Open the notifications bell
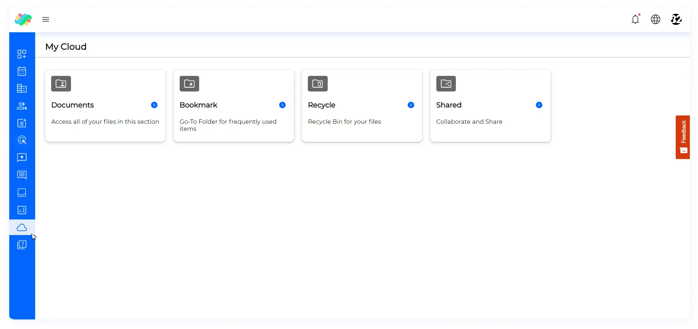 pos(635,19)
